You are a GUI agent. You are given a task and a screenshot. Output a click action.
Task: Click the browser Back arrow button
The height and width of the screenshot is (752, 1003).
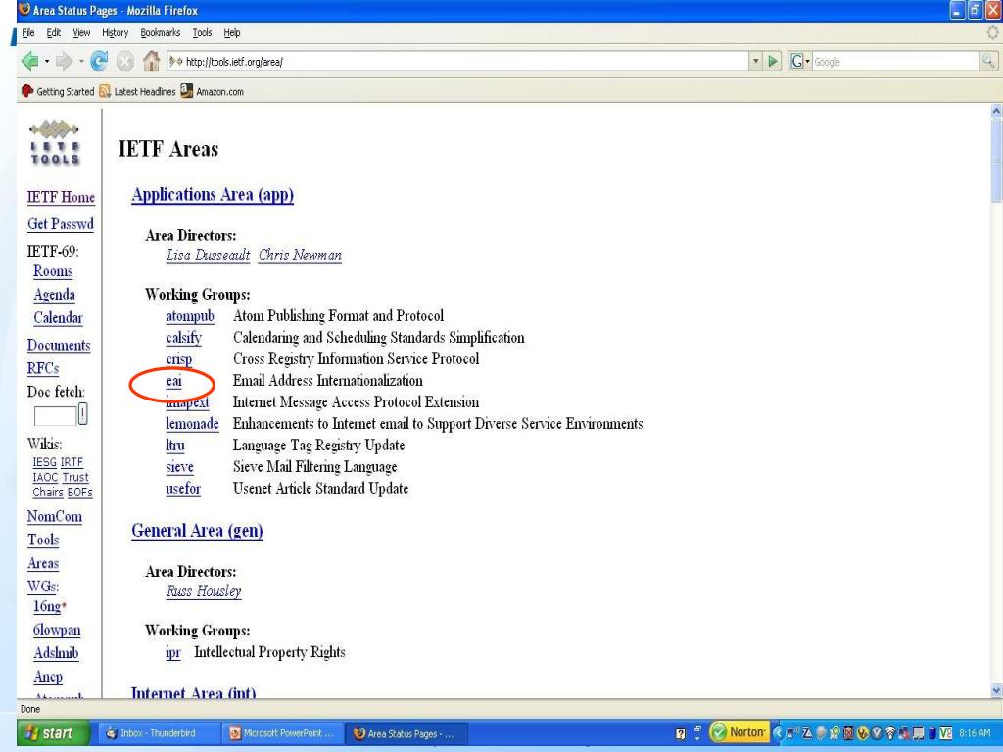coord(29,62)
